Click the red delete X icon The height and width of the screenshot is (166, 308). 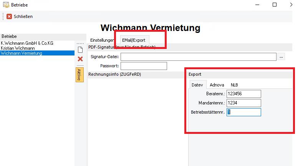(80, 59)
